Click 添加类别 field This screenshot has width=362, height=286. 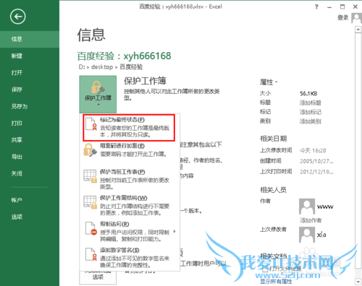point(311,121)
